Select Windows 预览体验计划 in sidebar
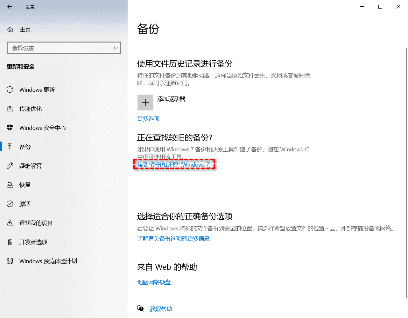Image resolution: width=408 pixels, height=318 pixels. [48, 261]
